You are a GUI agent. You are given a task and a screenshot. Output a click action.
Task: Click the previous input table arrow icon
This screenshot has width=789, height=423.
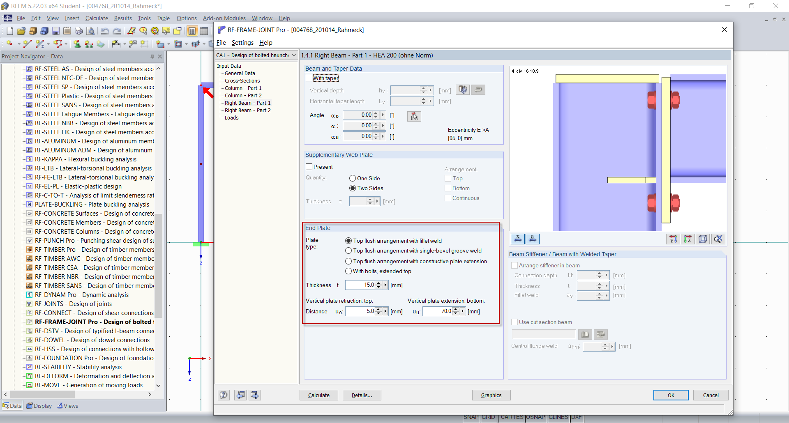click(240, 395)
